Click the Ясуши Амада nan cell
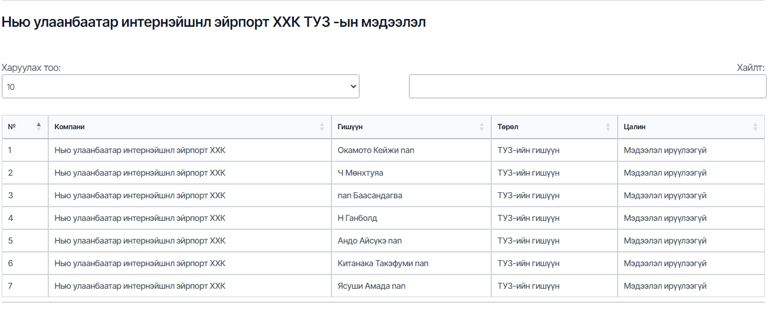The width and height of the screenshot is (778, 312). pyautogui.click(x=371, y=286)
